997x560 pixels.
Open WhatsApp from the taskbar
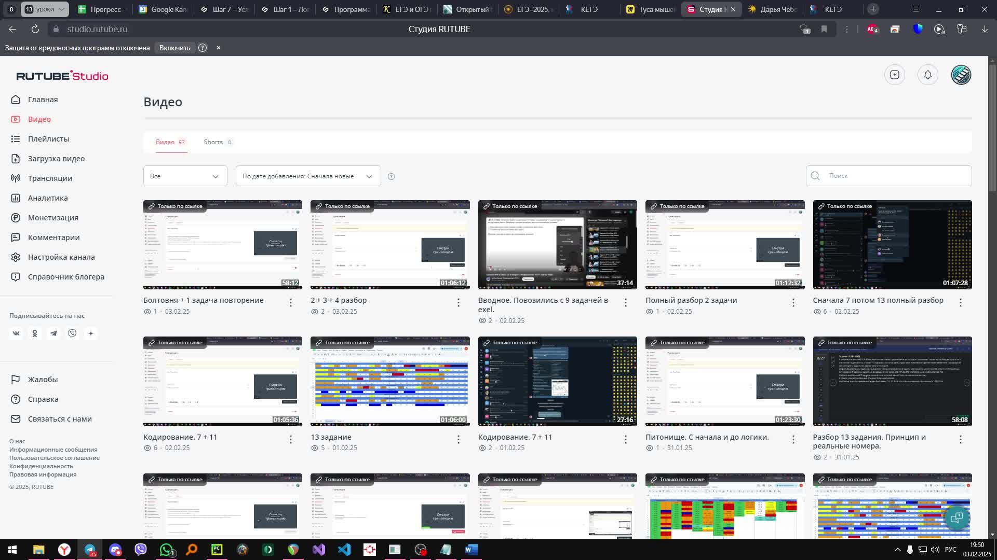point(166,550)
